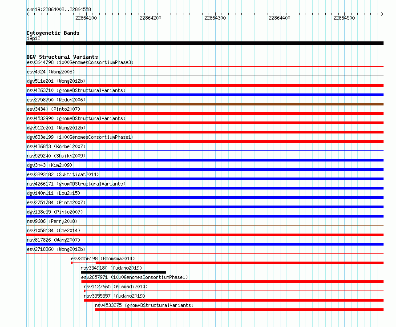Click nsv436853 (Korbel2007) label
Viewport: 396px width, 327px height.
56,146
